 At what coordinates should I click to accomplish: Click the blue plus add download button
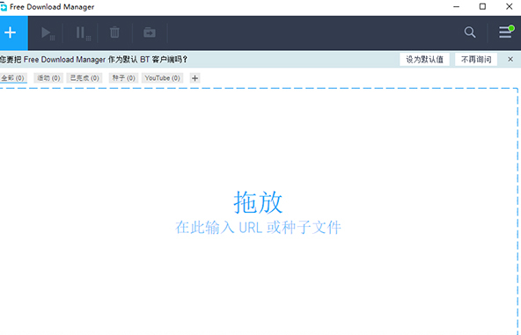pyautogui.click(x=13, y=33)
